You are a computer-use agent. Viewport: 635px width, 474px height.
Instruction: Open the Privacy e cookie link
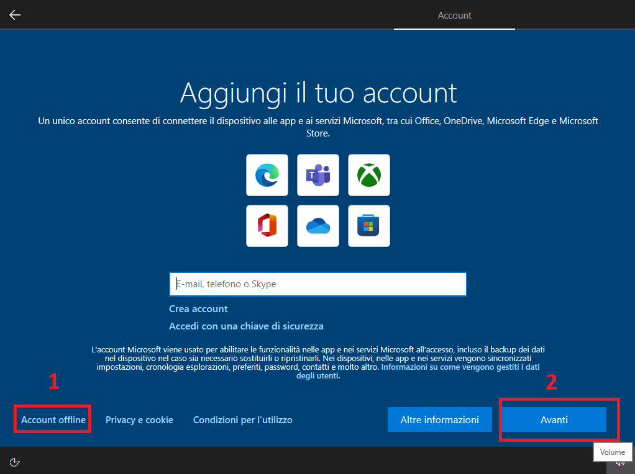pyautogui.click(x=139, y=420)
